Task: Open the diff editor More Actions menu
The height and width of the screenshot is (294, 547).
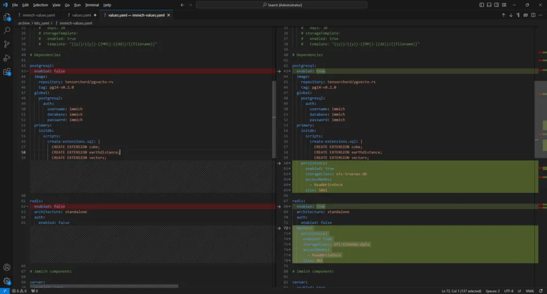Action: point(540,16)
